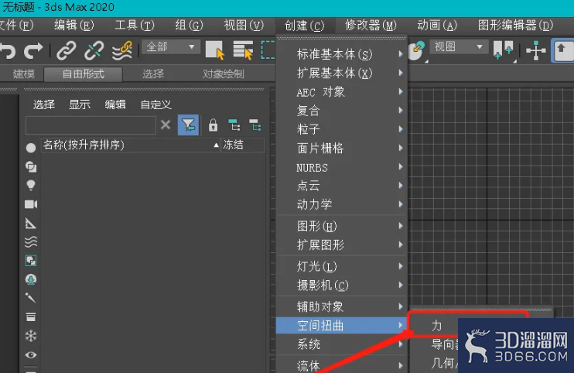Toggle display containers box icon

coord(31,317)
